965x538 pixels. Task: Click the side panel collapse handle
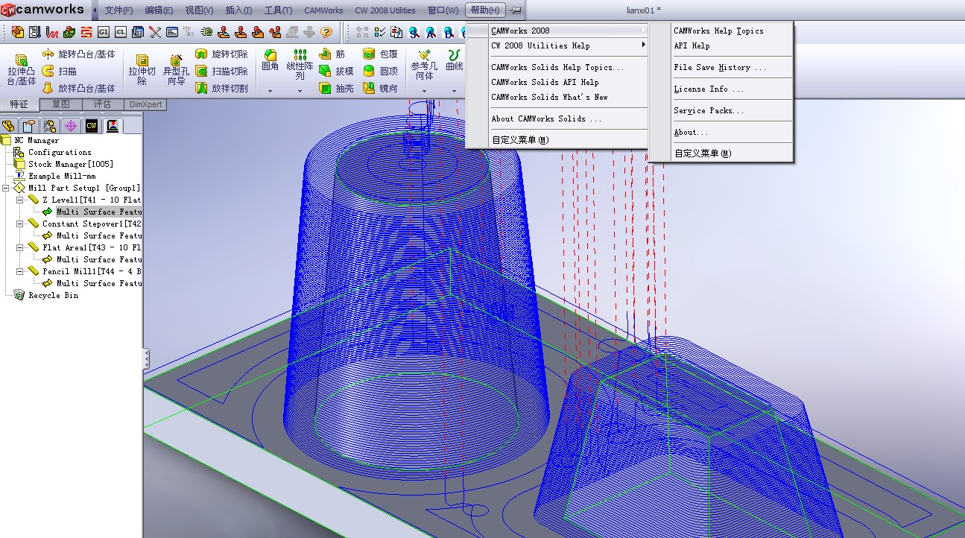pos(146,358)
